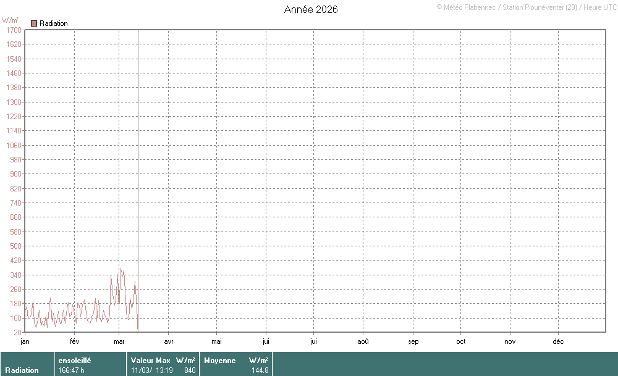The image size is (618, 376).
Task: Select the avr month on the x-axis
Action: tap(169, 341)
